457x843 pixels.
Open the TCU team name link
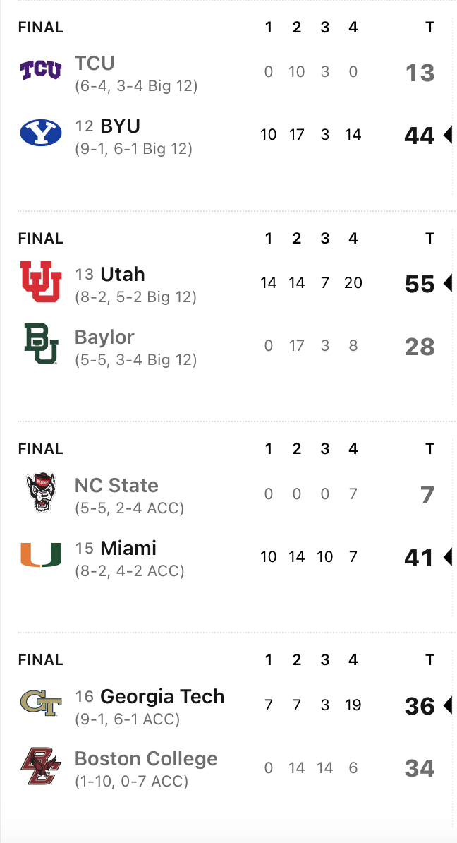95,64
